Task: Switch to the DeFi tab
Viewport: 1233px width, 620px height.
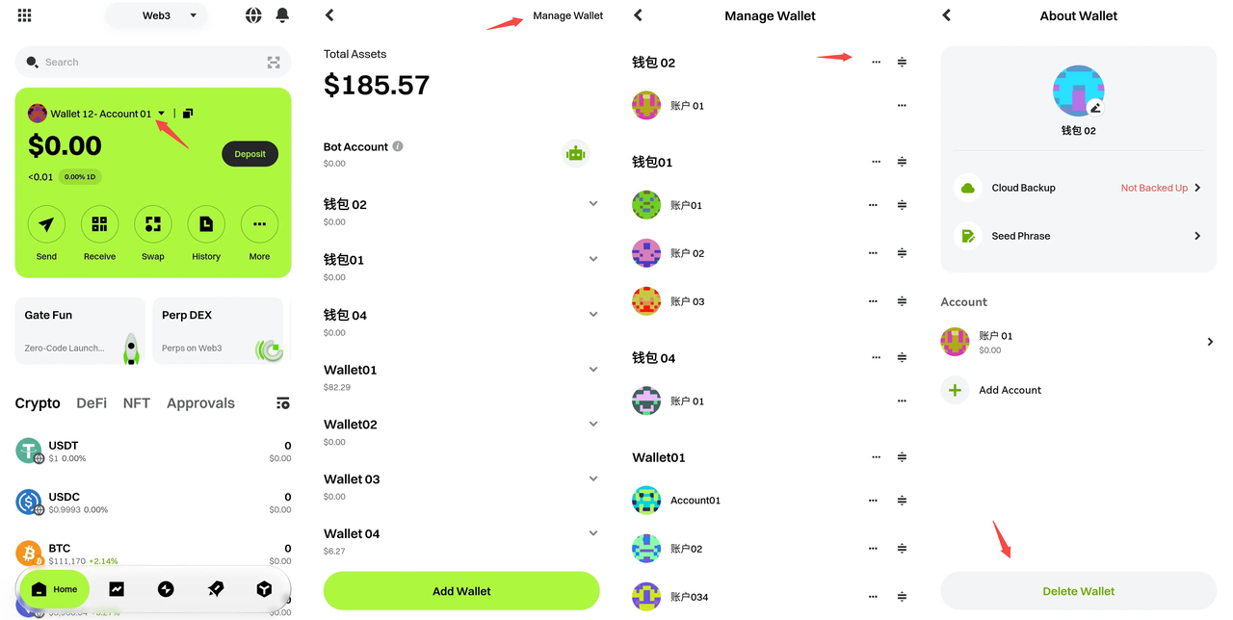Action: pos(92,403)
